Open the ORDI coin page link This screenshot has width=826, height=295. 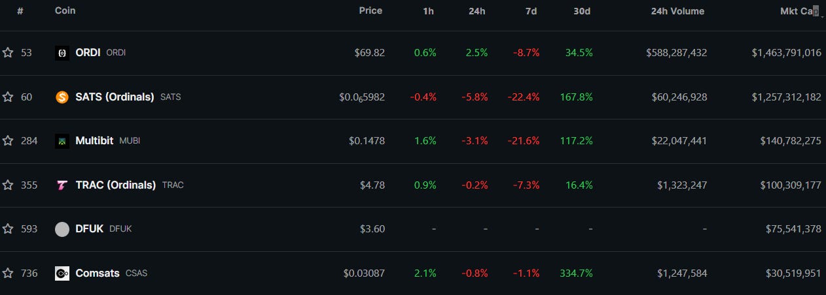click(x=88, y=53)
